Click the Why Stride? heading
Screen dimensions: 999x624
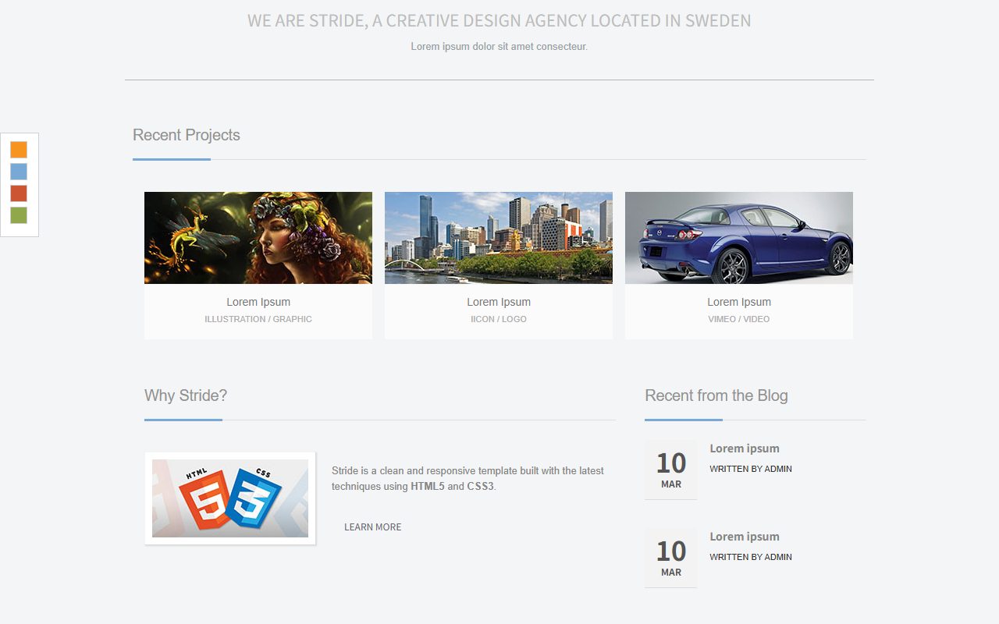[186, 395]
